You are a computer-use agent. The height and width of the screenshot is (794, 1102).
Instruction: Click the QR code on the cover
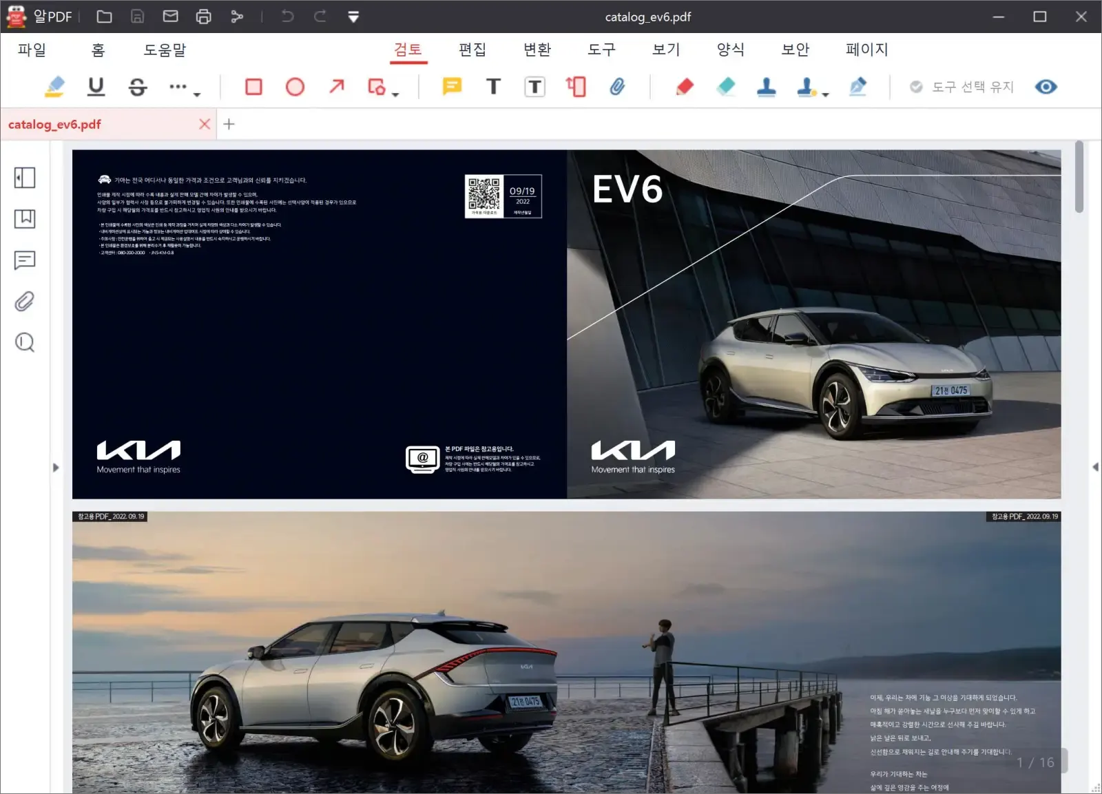(x=484, y=194)
